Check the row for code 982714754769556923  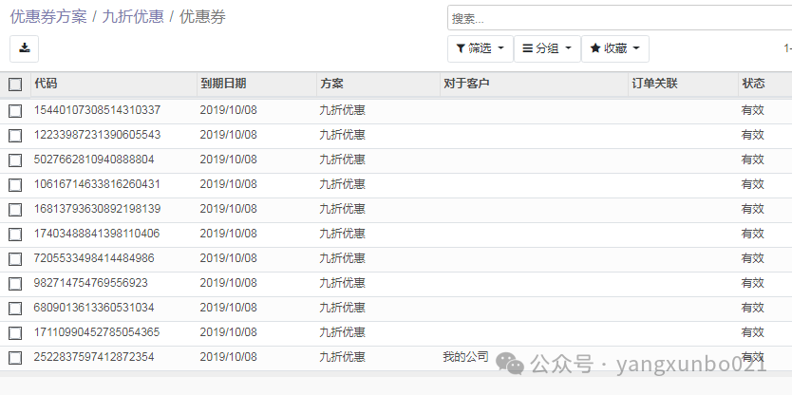(15, 283)
